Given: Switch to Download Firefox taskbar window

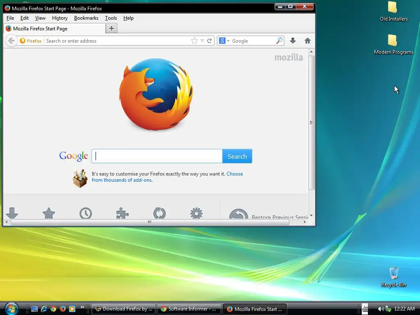Looking at the screenshot, I should click(x=123, y=309).
